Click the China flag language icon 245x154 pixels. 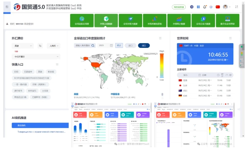[218, 7]
